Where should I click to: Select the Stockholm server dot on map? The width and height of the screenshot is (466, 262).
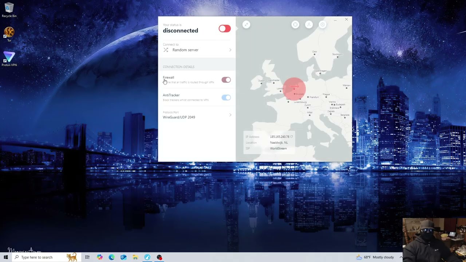coord(337,57)
